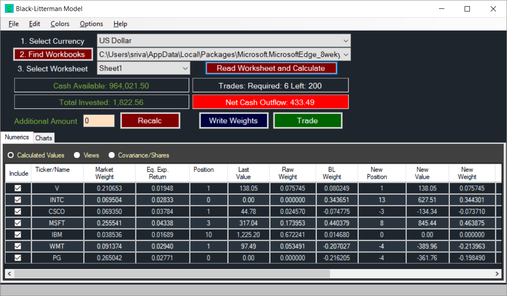
Task: Click the Black-Litterman app icon in title bar
Action: [x=9, y=9]
